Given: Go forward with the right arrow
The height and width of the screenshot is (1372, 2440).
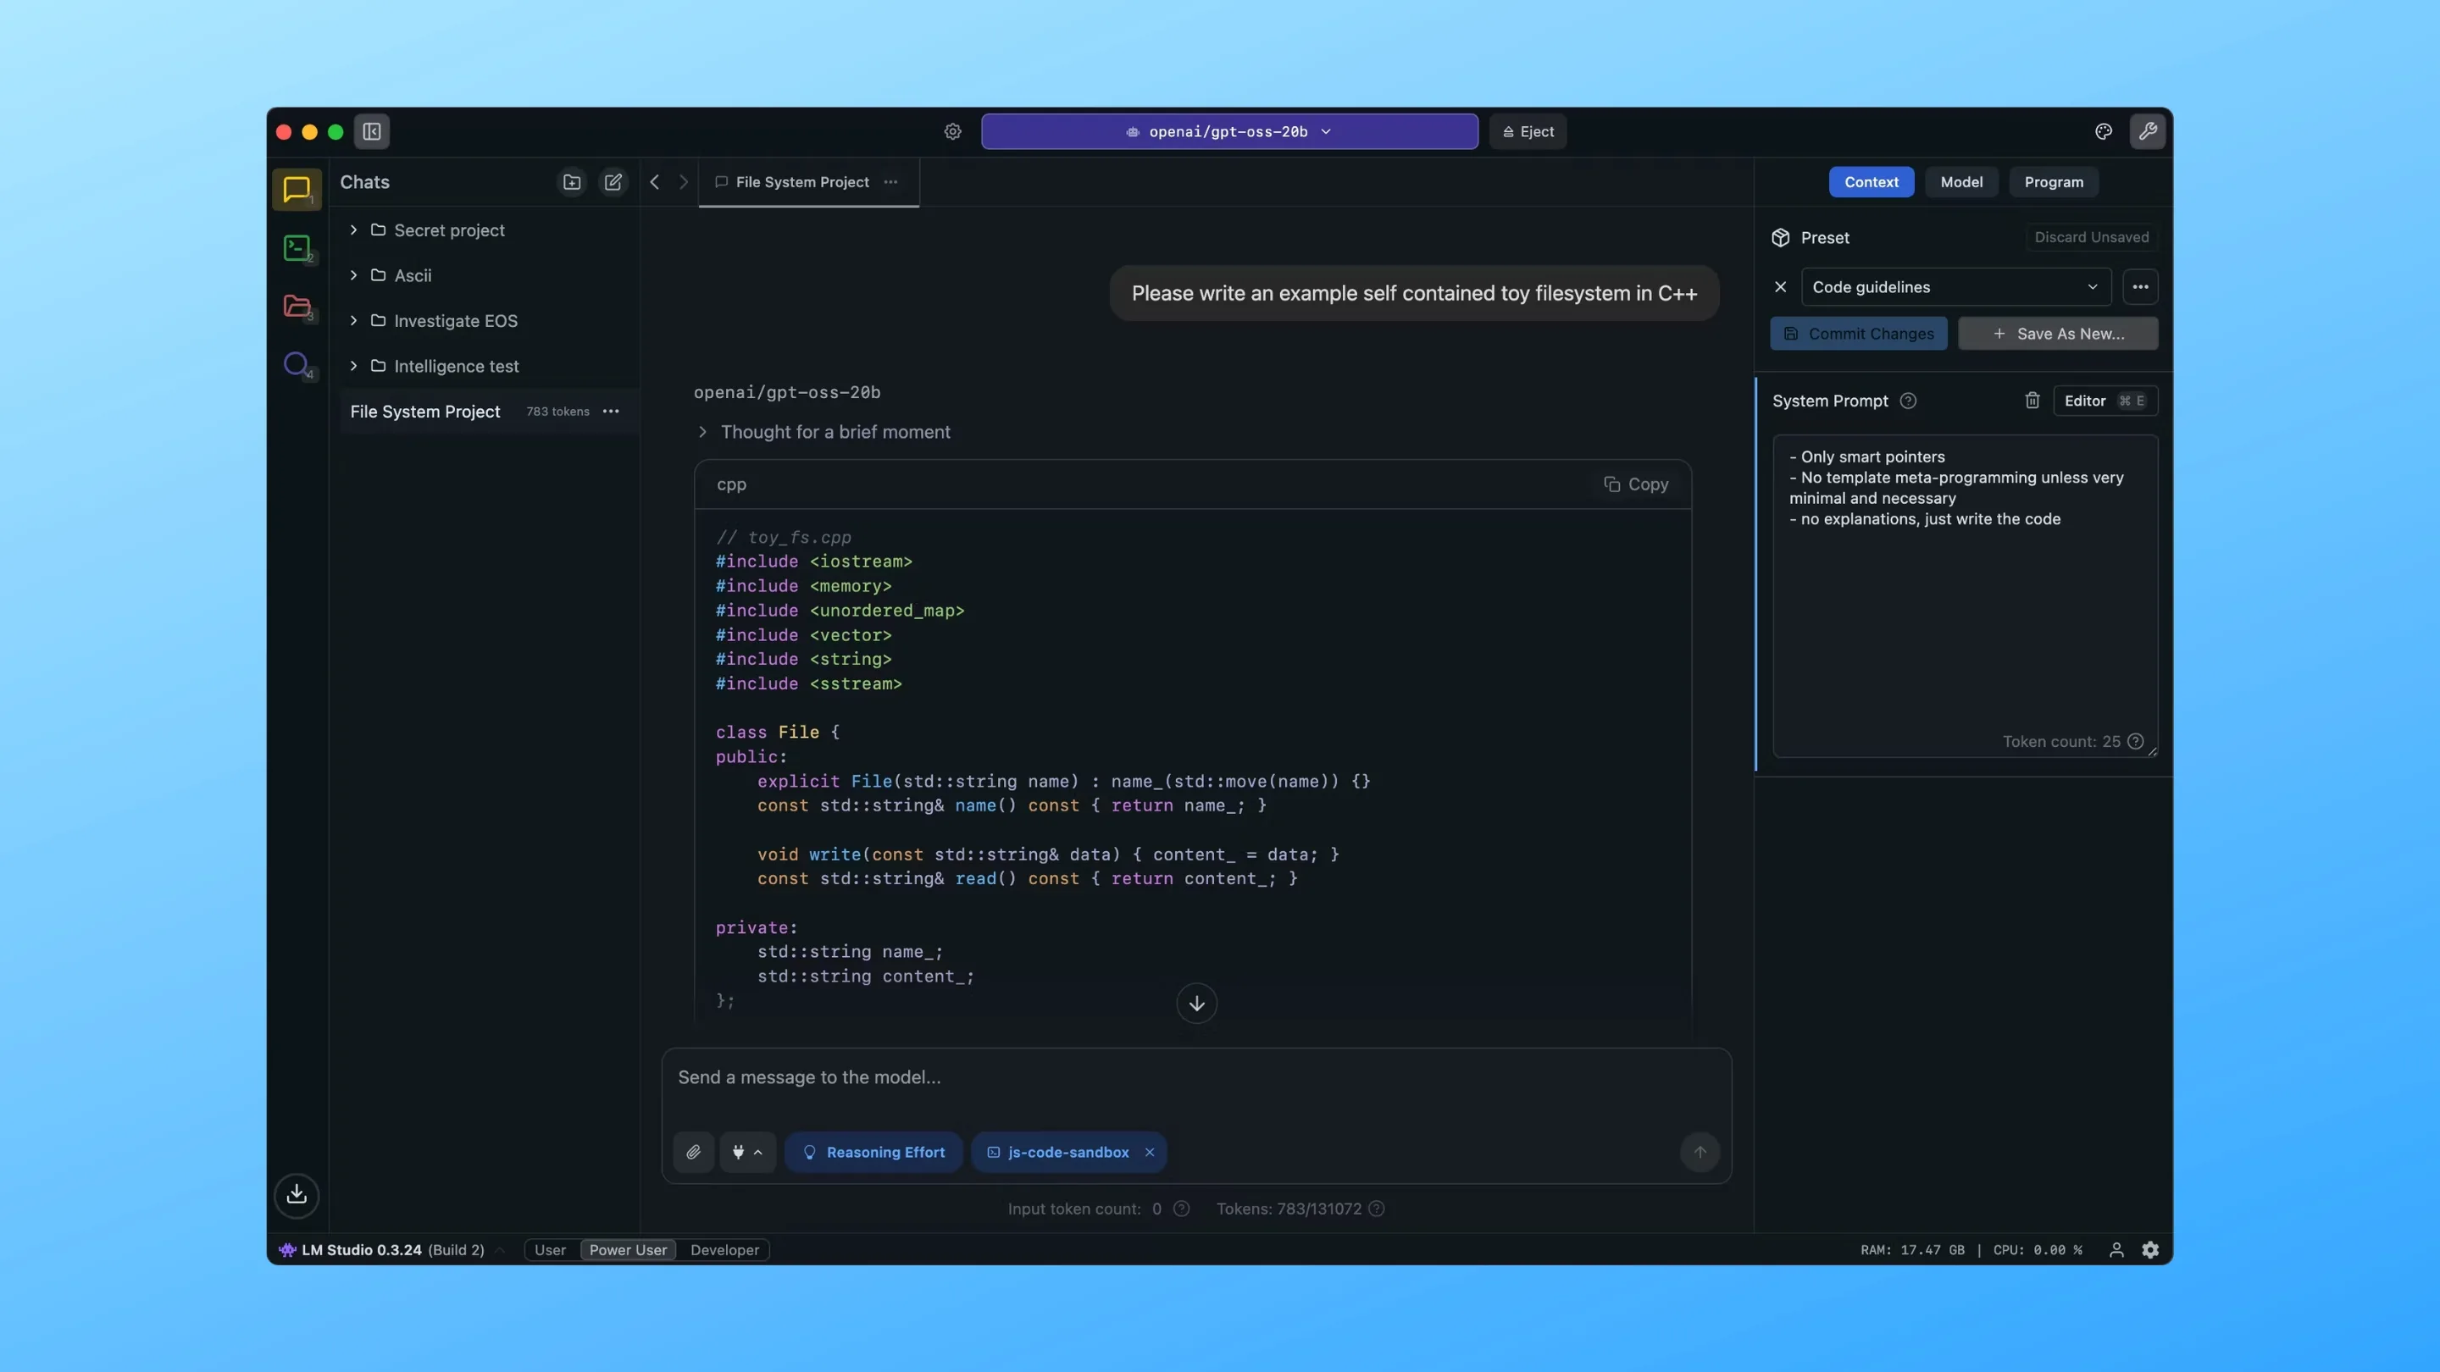Looking at the screenshot, I should 683,182.
